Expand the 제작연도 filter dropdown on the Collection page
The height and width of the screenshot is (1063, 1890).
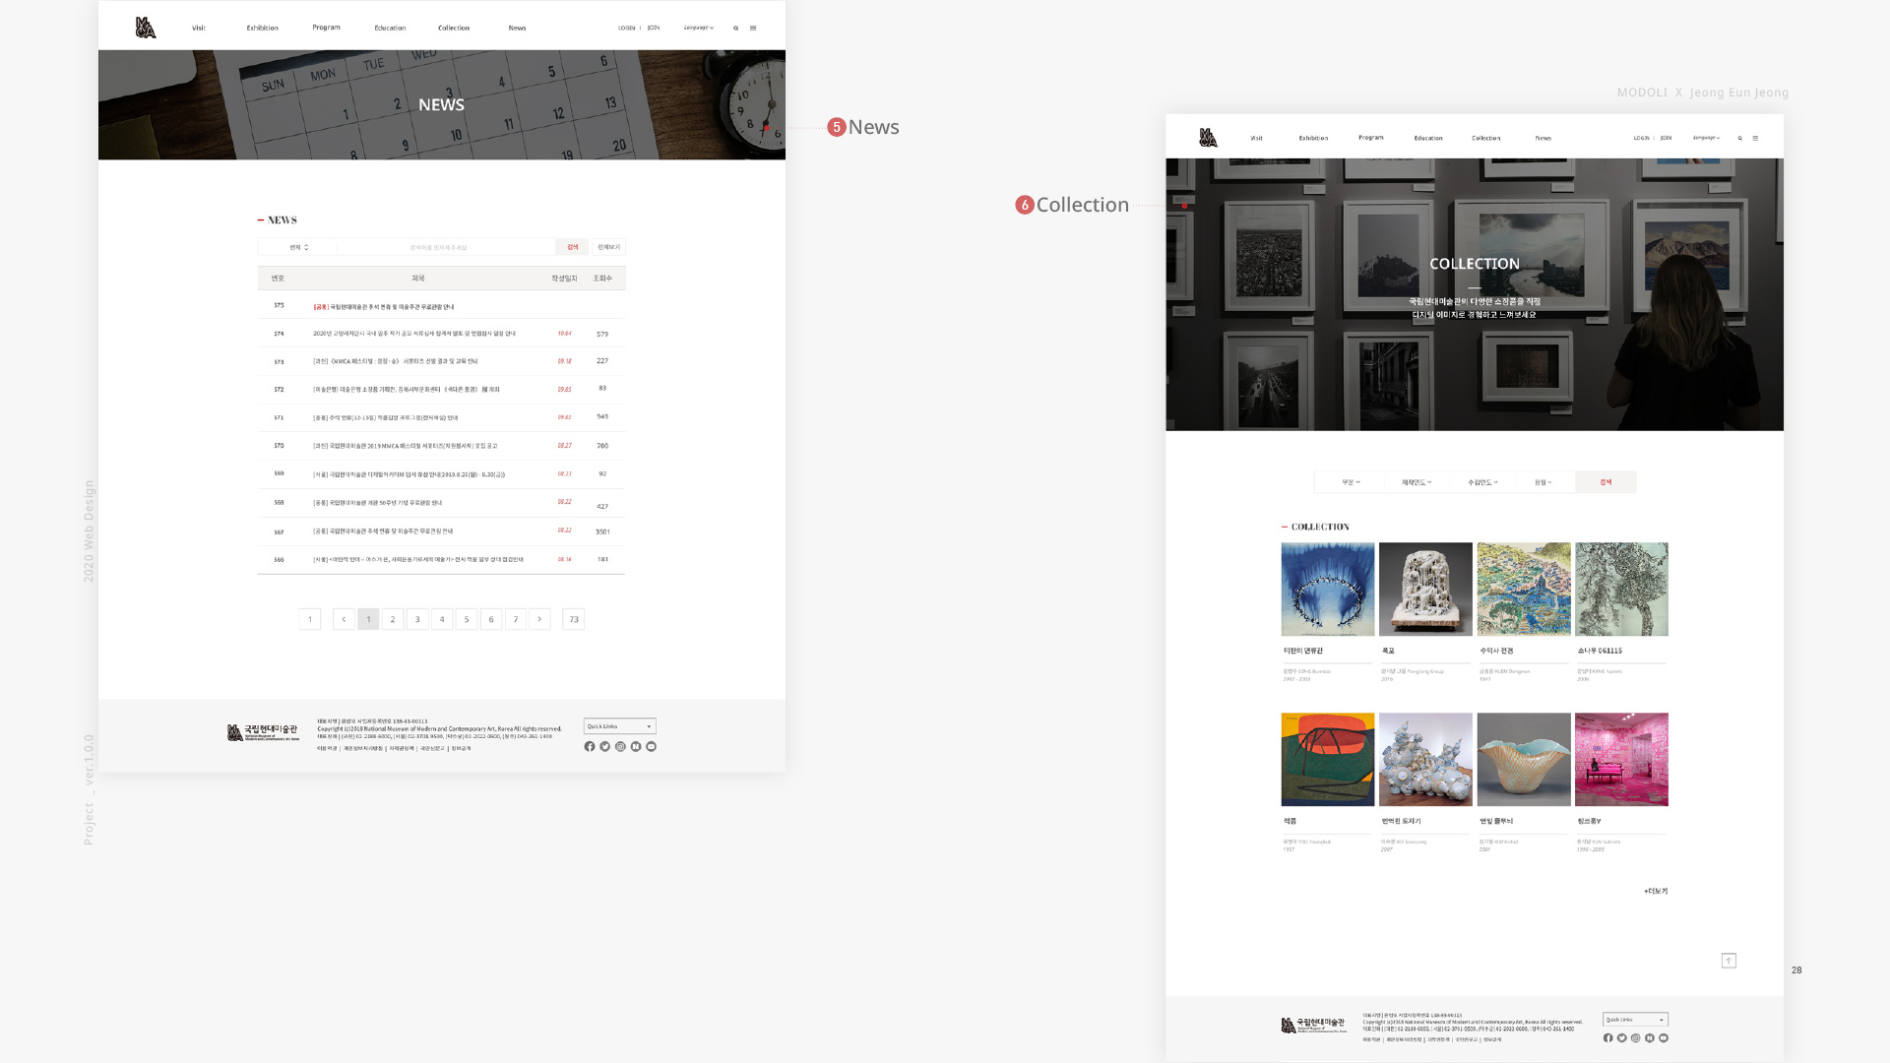pos(1417,482)
